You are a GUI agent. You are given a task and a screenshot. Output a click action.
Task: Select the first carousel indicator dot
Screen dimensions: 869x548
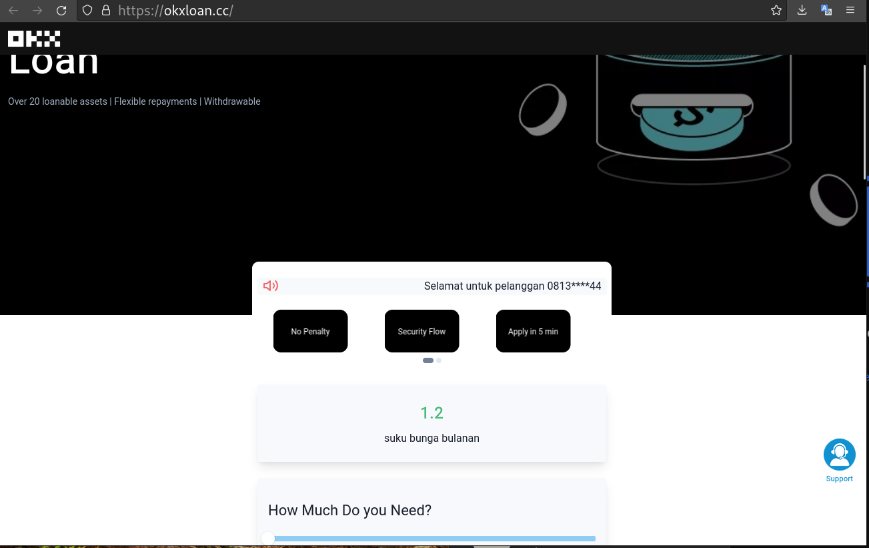tap(428, 360)
